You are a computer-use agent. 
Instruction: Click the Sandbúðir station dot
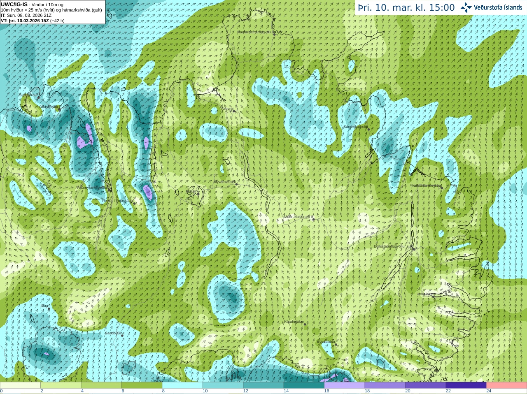pos(122,336)
